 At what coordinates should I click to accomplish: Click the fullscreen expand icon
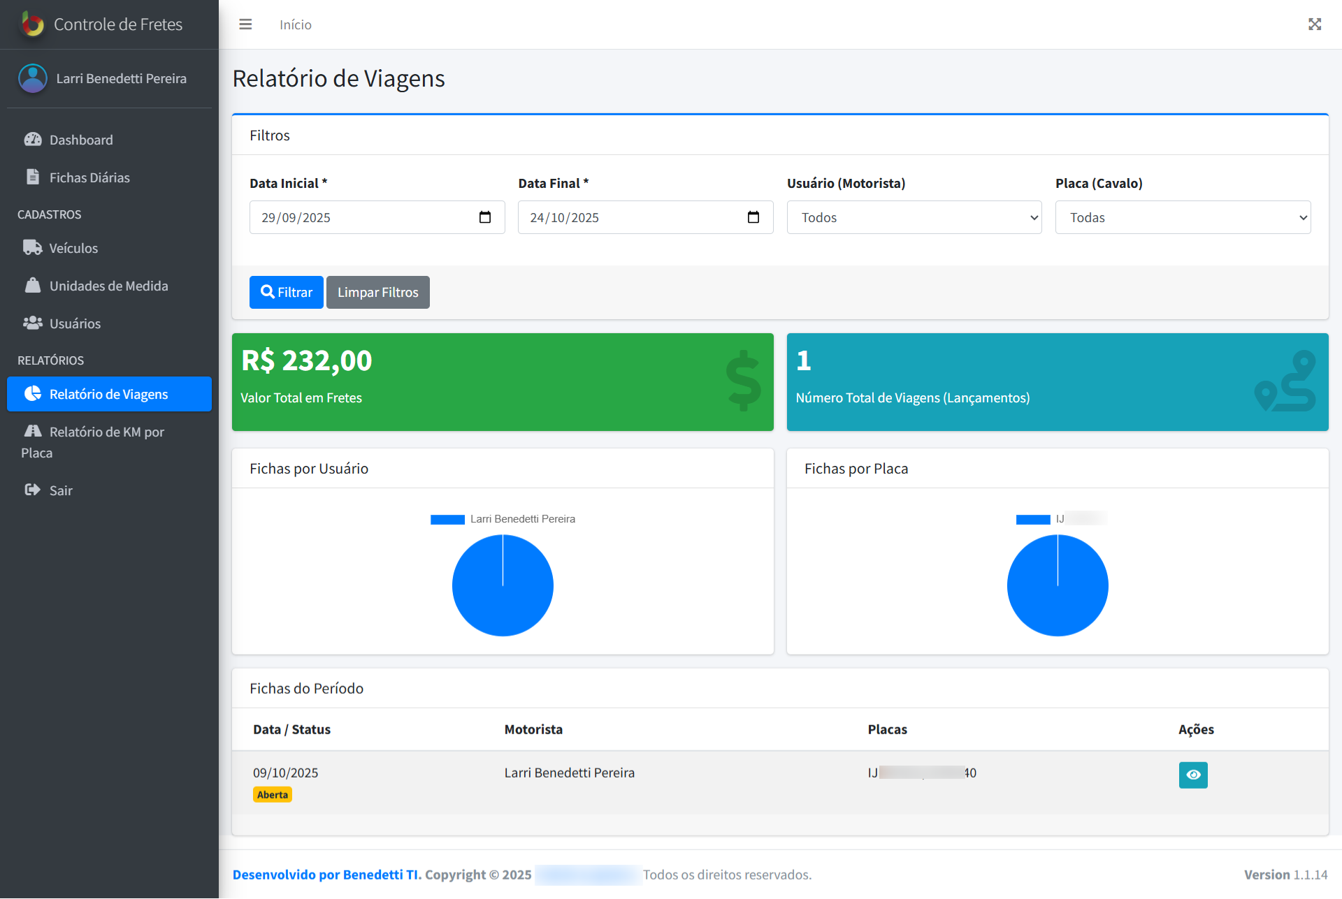[x=1315, y=24]
